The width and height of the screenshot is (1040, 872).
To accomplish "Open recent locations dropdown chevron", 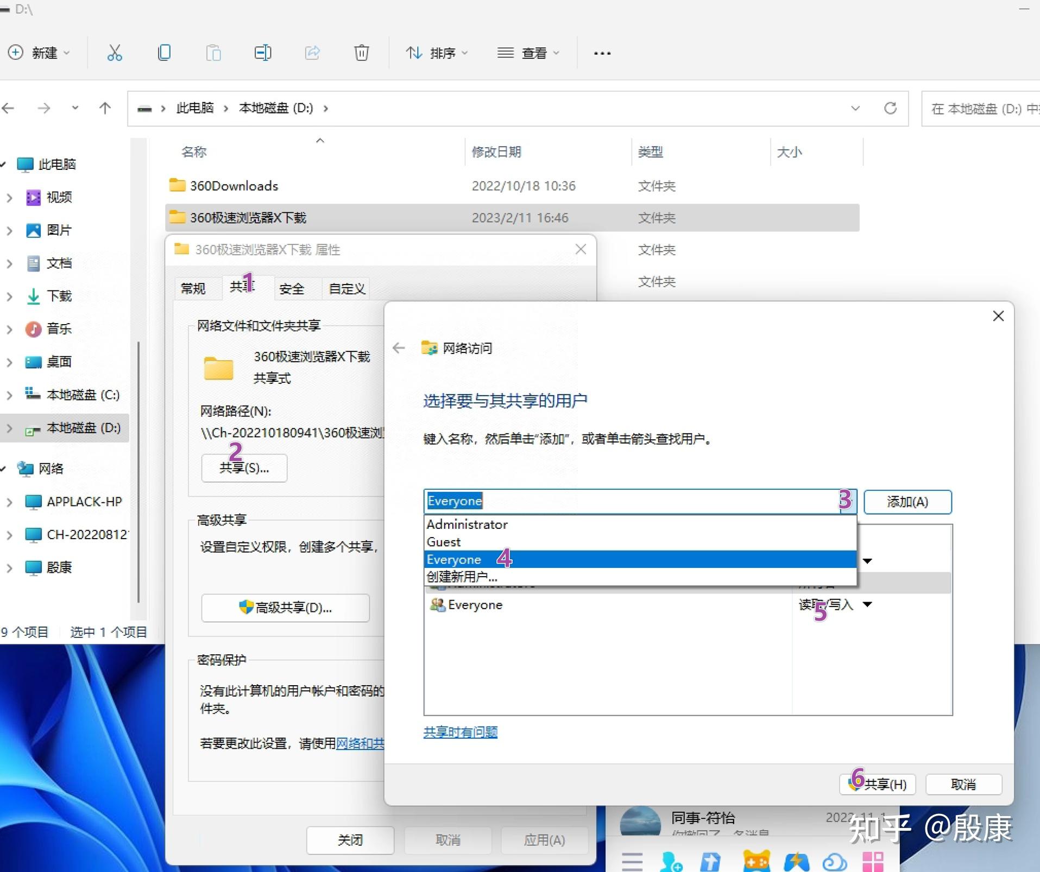I will pyautogui.click(x=75, y=108).
